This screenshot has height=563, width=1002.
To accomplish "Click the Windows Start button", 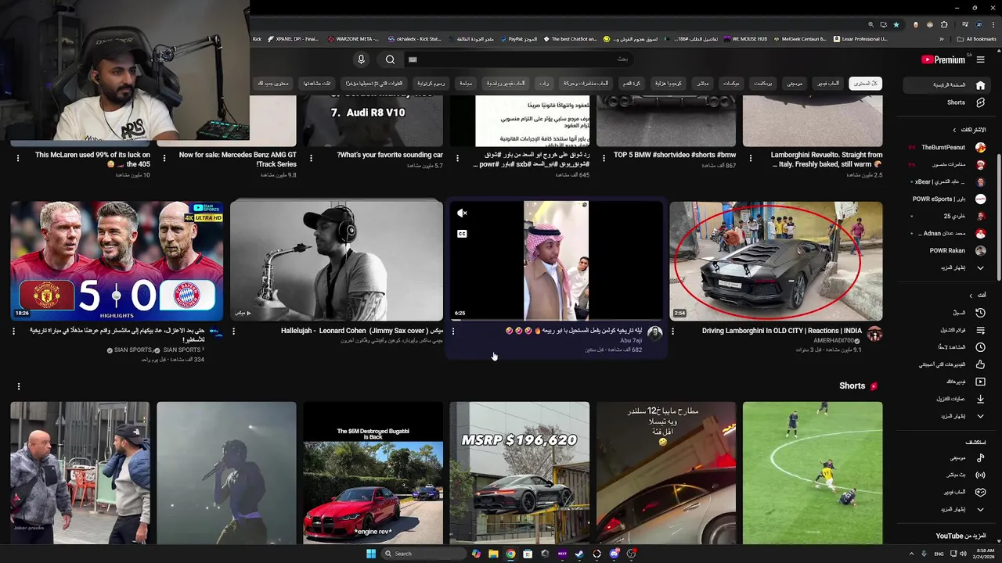I will pyautogui.click(x=371, y=554).
